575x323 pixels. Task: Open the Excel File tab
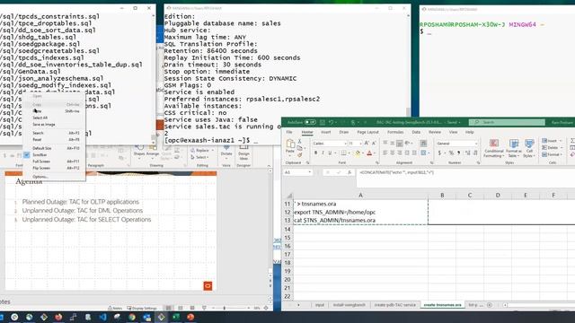(x=289, y=132)
